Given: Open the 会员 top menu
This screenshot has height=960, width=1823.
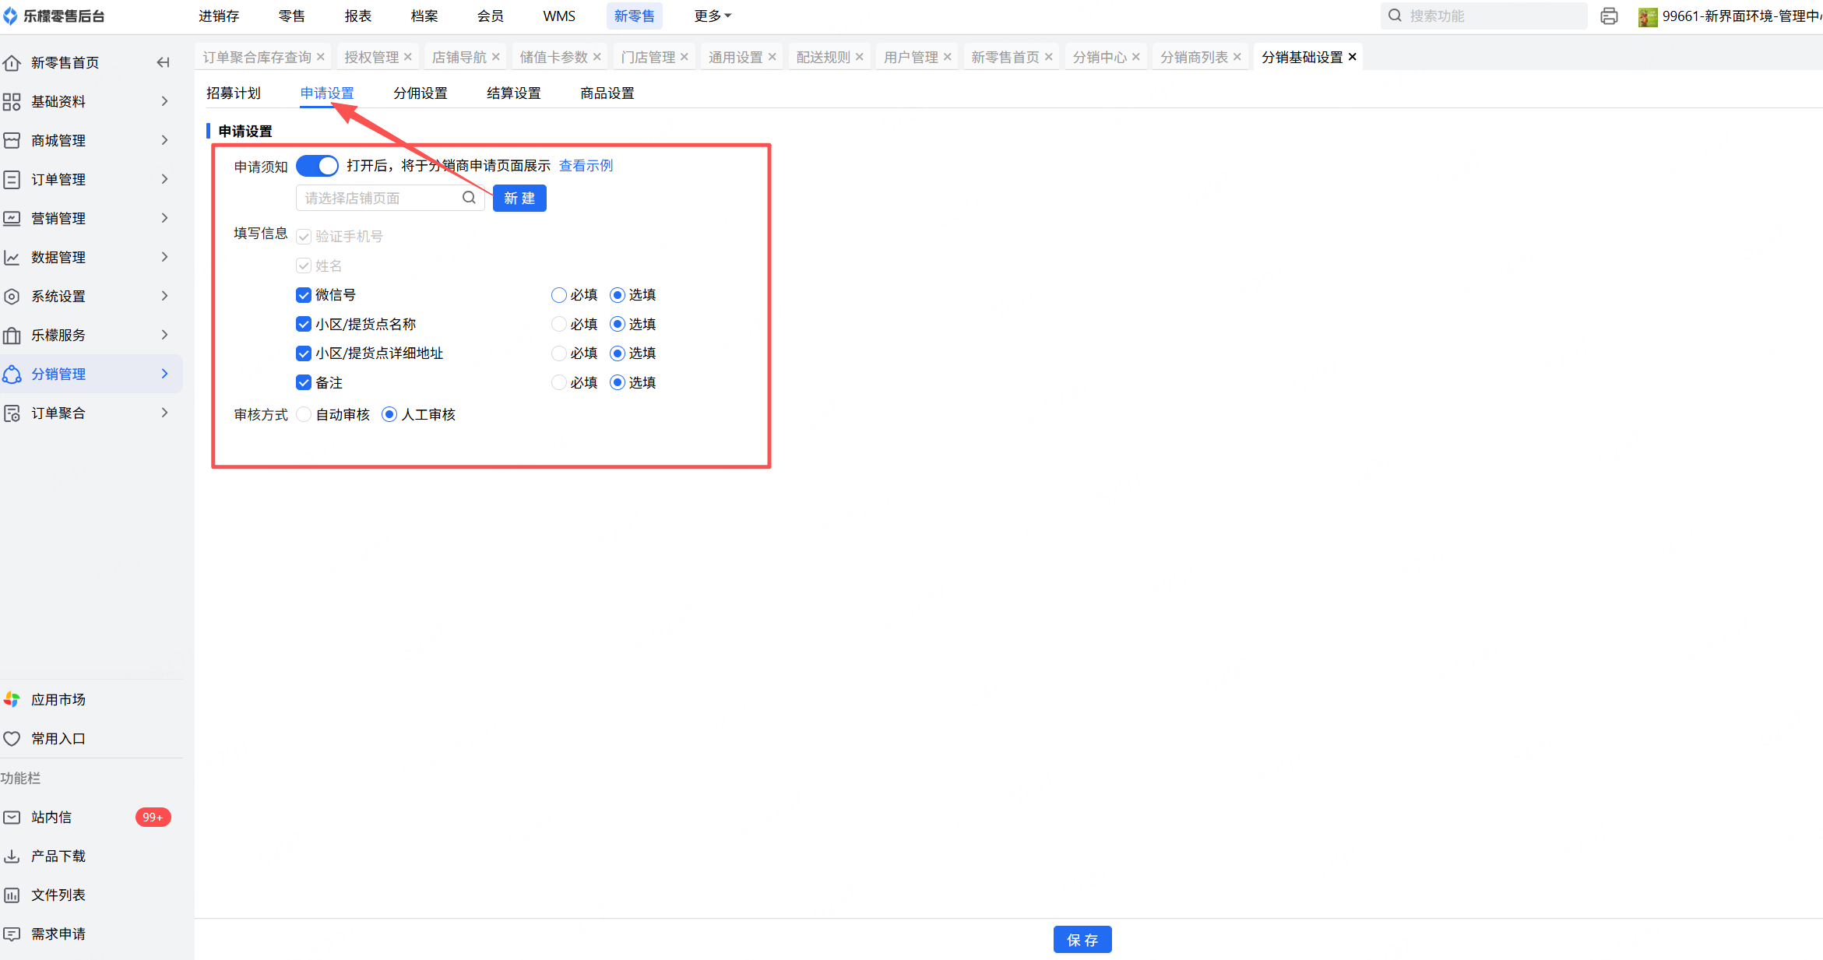Looking at the screenshot, I should tap(490, 16).
